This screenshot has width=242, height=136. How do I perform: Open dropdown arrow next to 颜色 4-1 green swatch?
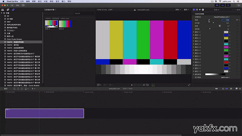pos(230,50)
